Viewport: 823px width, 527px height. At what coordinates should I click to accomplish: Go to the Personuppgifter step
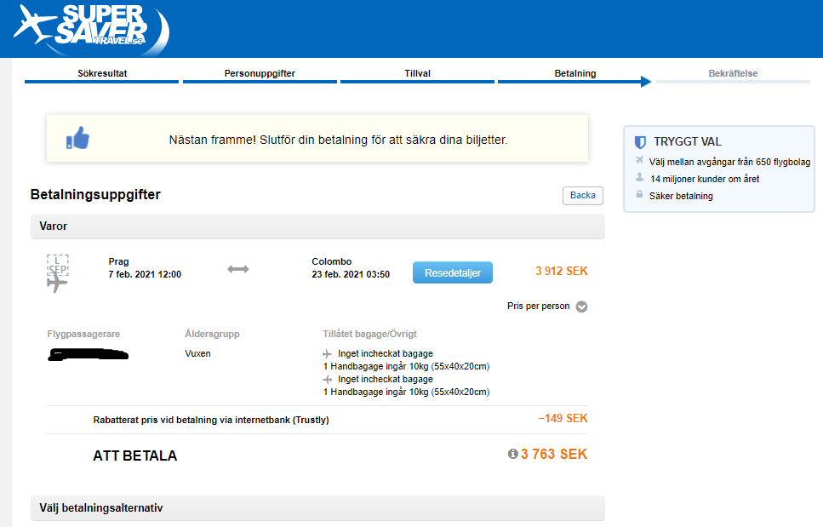click(260, 74)
